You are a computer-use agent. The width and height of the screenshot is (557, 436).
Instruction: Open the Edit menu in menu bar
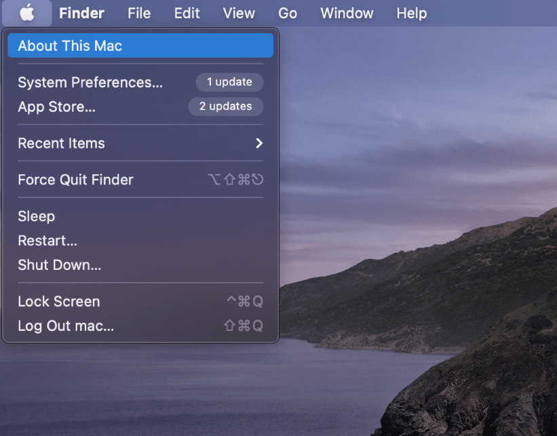[x=187, y=13]
